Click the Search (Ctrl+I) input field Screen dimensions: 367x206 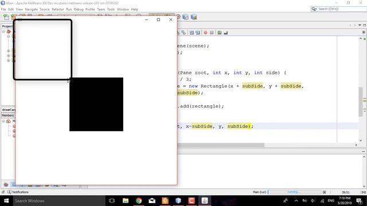click(341, 9)
